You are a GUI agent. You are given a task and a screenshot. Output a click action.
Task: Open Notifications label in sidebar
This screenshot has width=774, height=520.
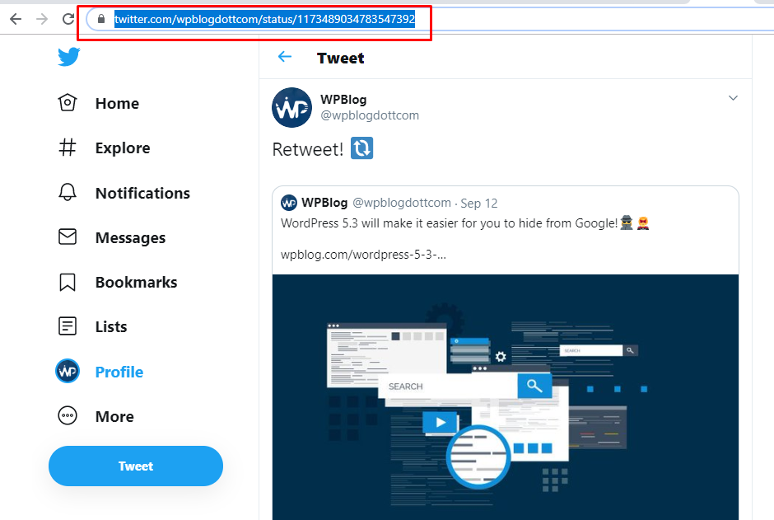(142, 193)
